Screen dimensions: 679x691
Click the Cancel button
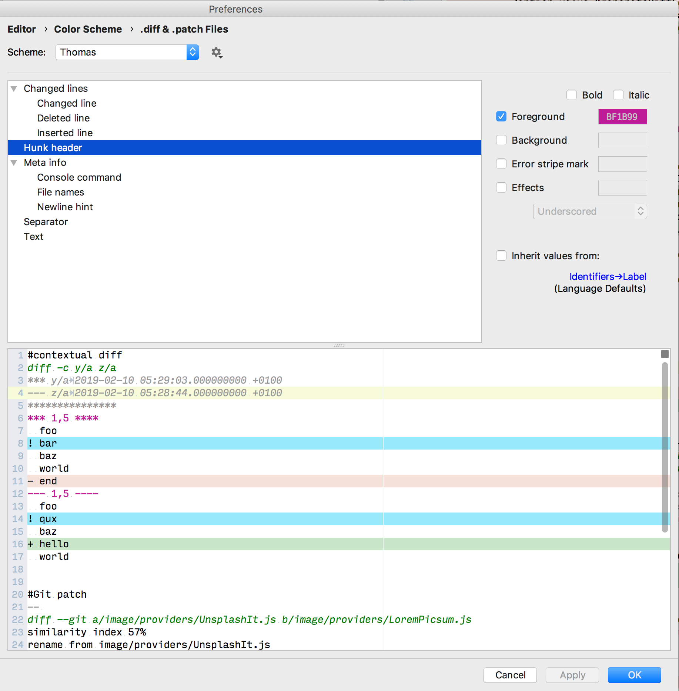(x=510, y=675)
